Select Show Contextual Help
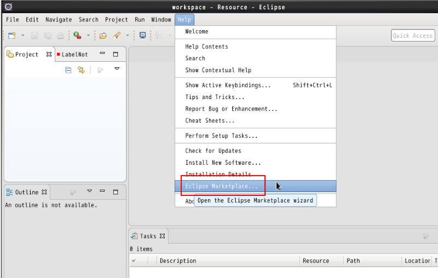This screenshot has width=438, height=278. click(x=256, y=70)
